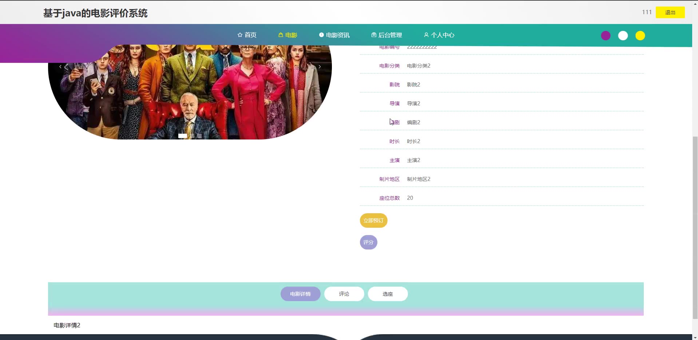Click the 主演2 starring value
Screen dimensions: 698x340
413,160
